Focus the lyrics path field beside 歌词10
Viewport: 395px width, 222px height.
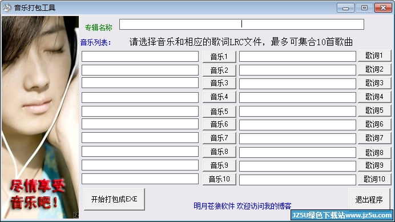click(297, 180)
